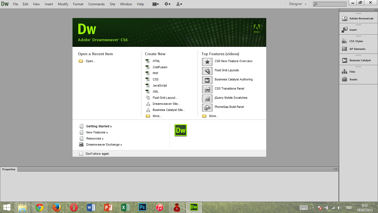Open iTunes from the taskbar
Screen dimensions: 378x213
click(160, 207)
